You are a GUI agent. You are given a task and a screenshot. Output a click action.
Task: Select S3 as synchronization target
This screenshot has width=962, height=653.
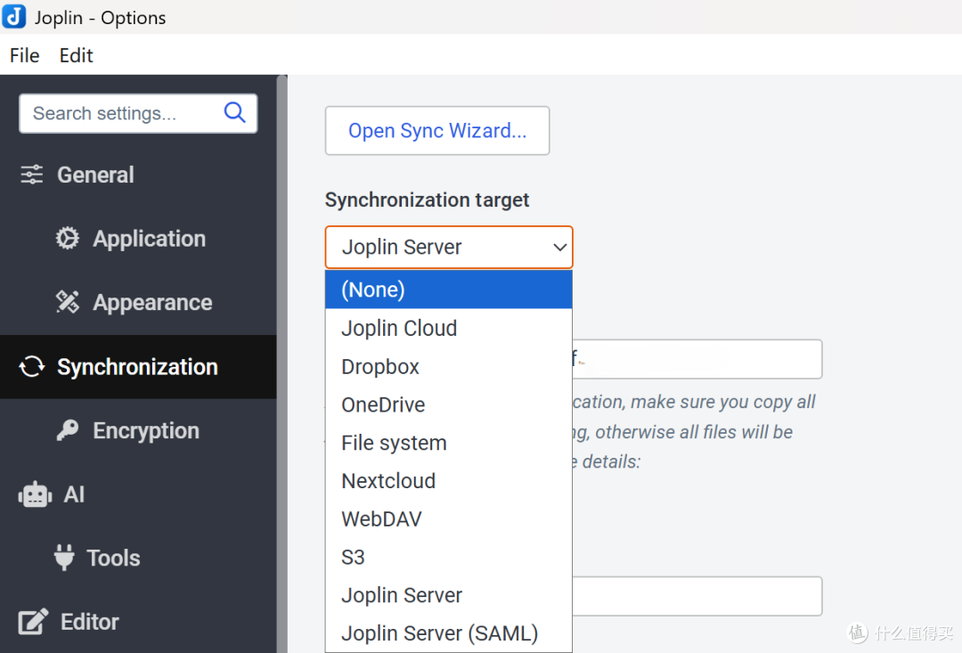[x=449, y=557]
